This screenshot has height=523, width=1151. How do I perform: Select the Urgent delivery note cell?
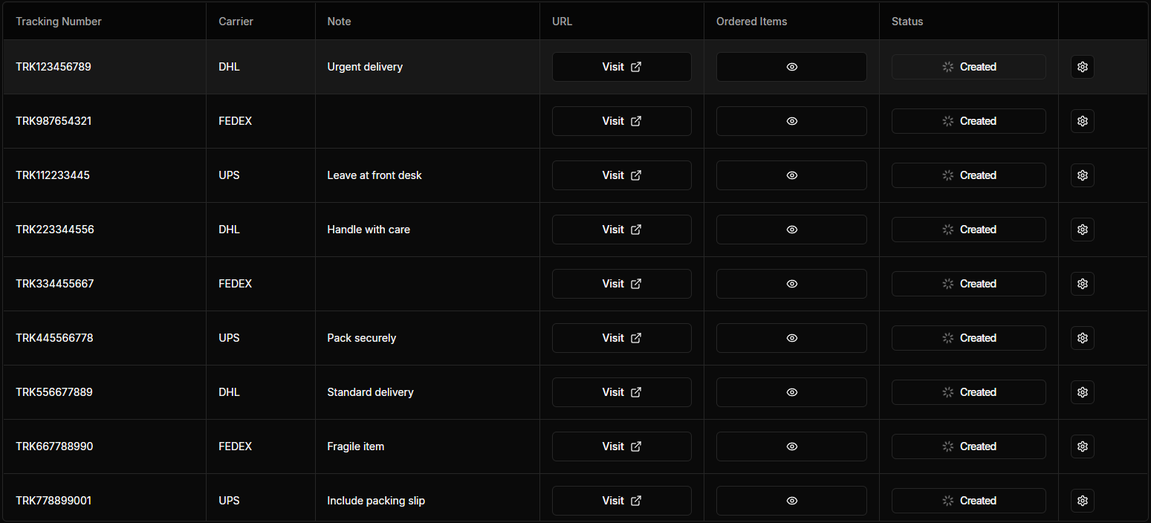[x=427, y=67]
